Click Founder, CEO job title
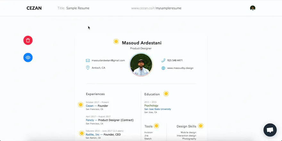Screen dimensions: 282x141 (112, 135)
